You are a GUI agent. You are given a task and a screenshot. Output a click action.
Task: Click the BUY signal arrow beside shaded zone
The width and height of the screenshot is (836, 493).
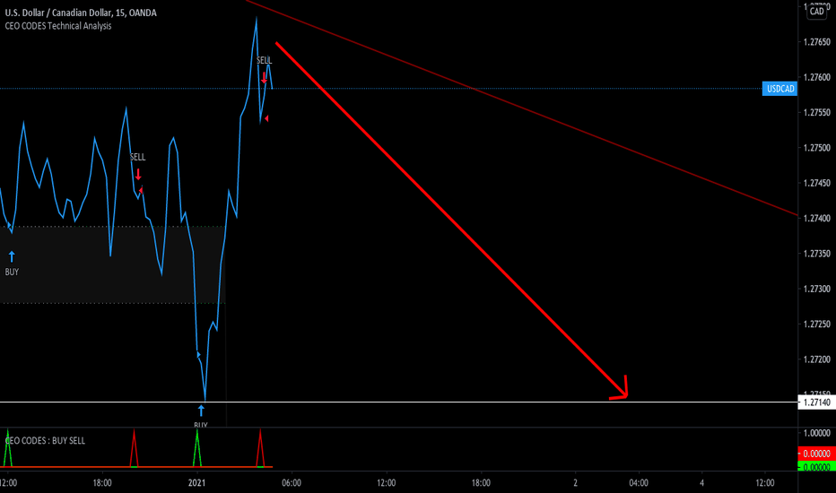[12, 257]
